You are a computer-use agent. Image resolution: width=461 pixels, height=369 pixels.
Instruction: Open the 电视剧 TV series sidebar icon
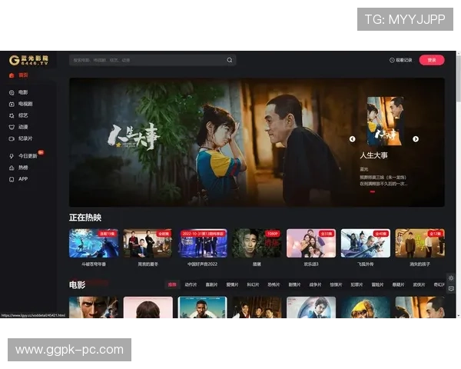[x=12, y=105]
